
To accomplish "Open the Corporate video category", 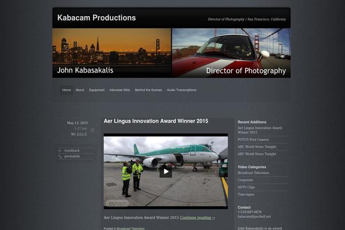I will pyautogui.click(x=246, y=180).
